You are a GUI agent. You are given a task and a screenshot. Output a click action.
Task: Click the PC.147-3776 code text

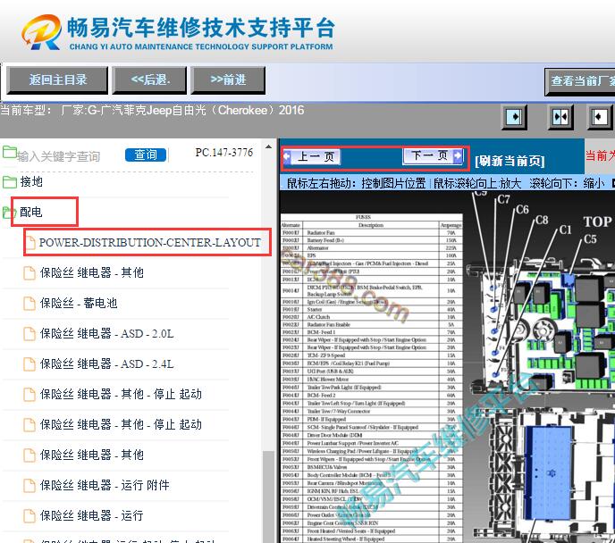[224, 153]
